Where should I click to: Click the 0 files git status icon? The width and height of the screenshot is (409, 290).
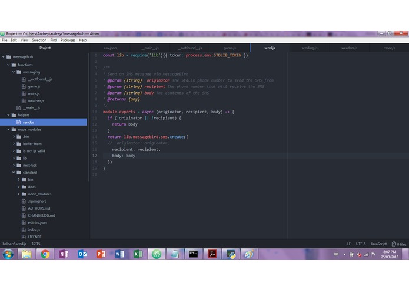coord(394,244)
